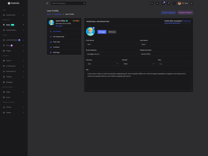Click the search magnifier icon
The image size is (208, 156).
(84, 3)
